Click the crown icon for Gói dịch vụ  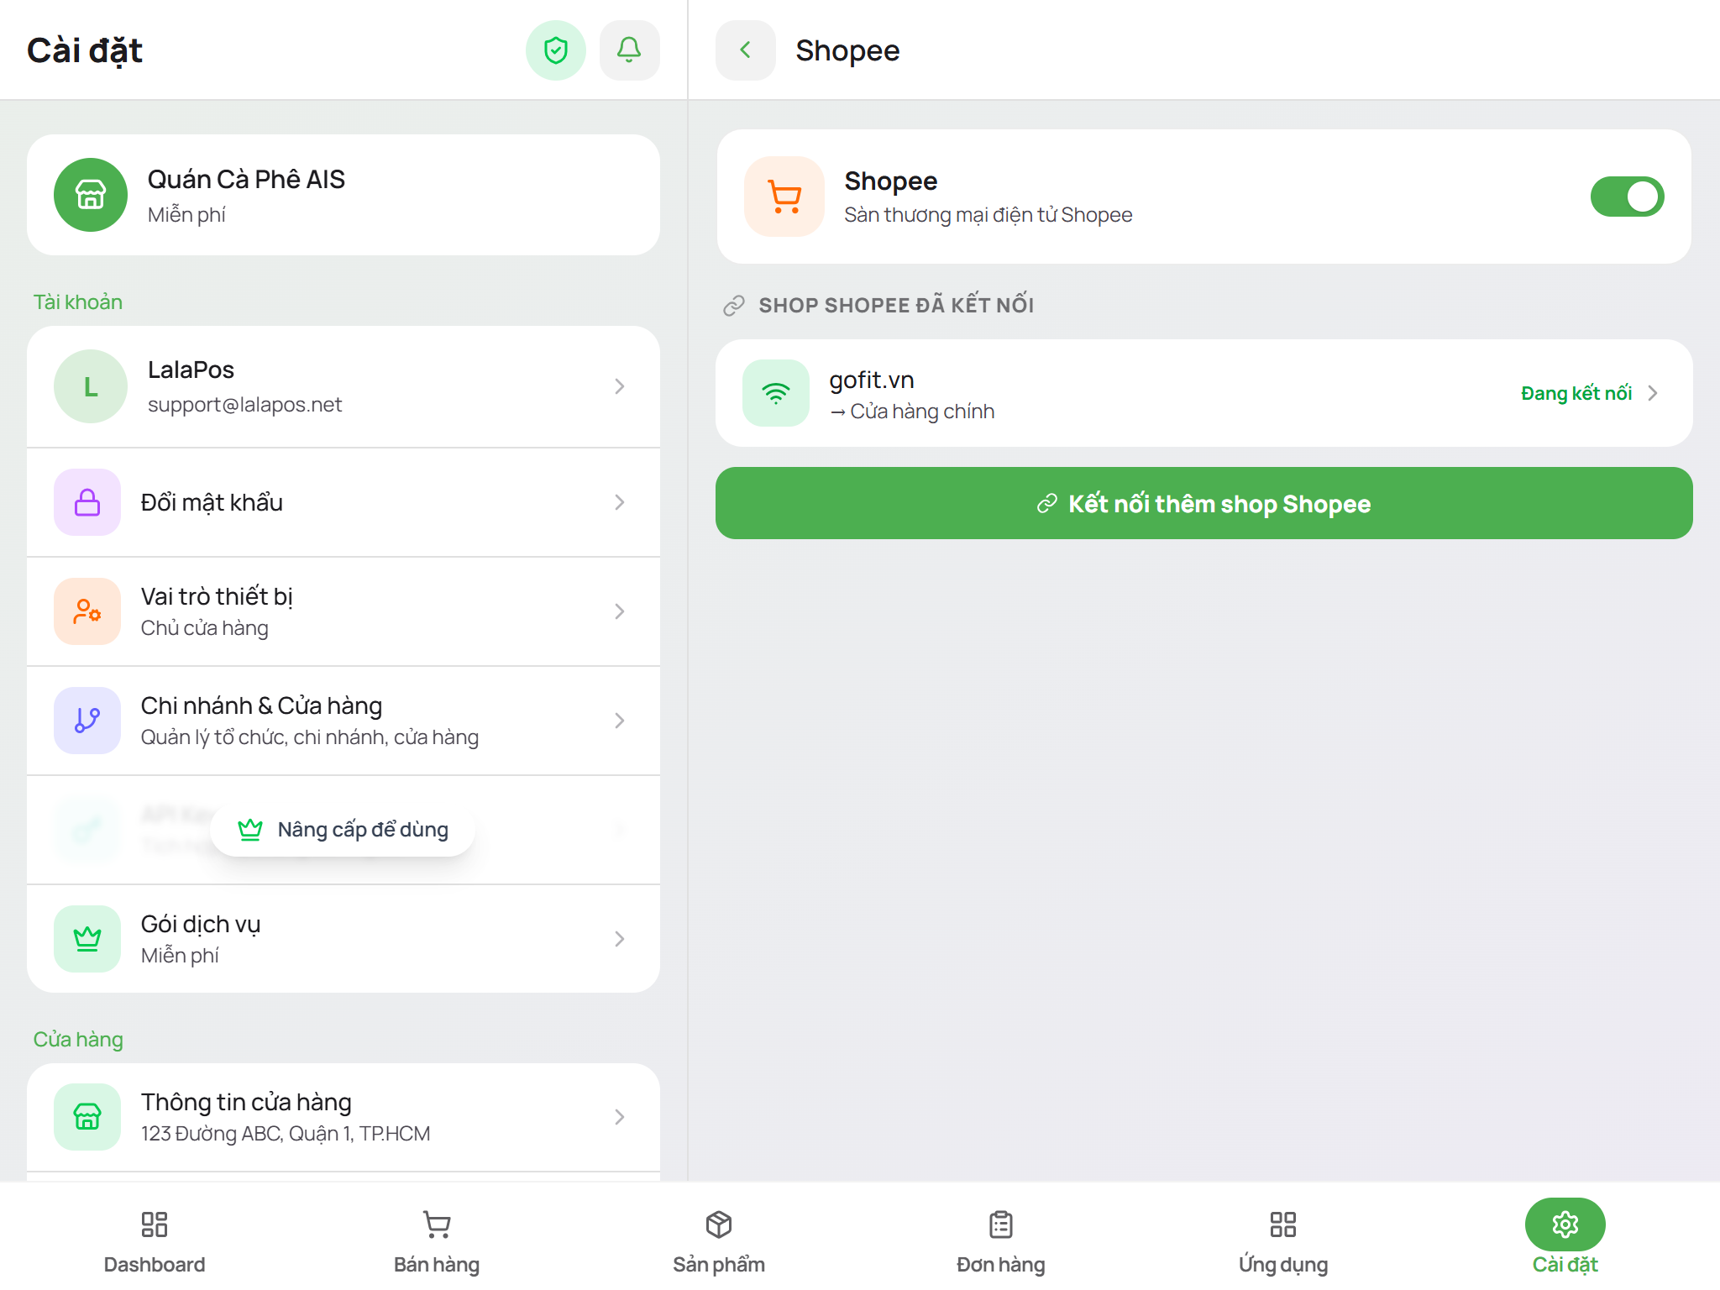tap(87, 939)
